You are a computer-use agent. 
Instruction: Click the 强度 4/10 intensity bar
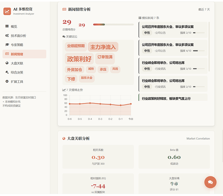[199, 51]
